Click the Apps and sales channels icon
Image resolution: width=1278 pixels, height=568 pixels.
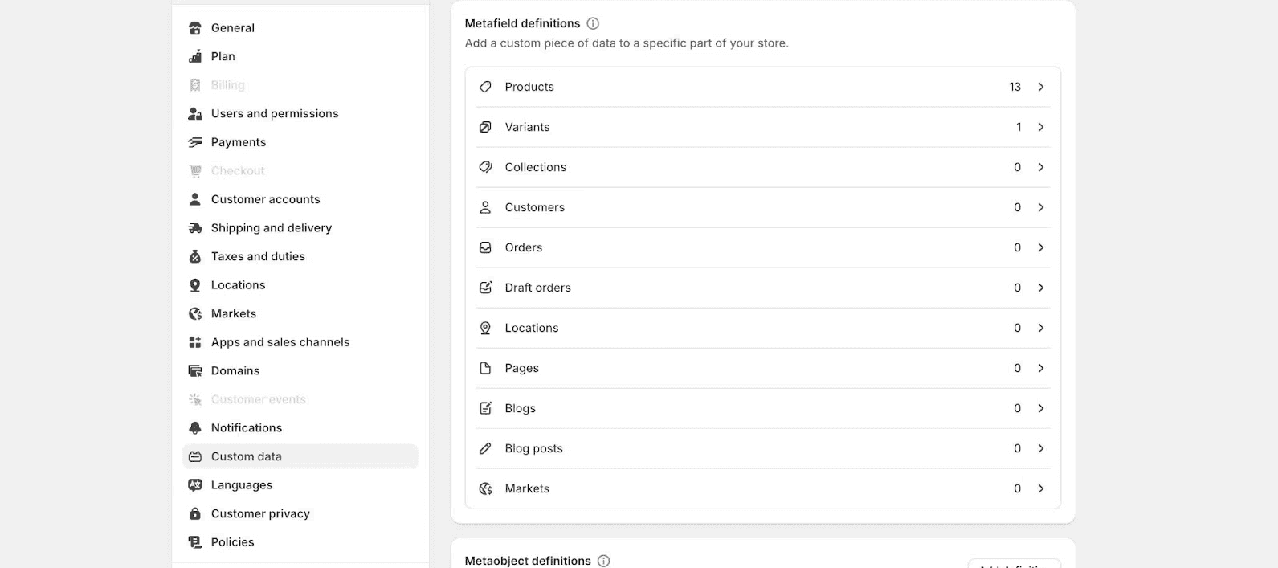pos(195,342)
